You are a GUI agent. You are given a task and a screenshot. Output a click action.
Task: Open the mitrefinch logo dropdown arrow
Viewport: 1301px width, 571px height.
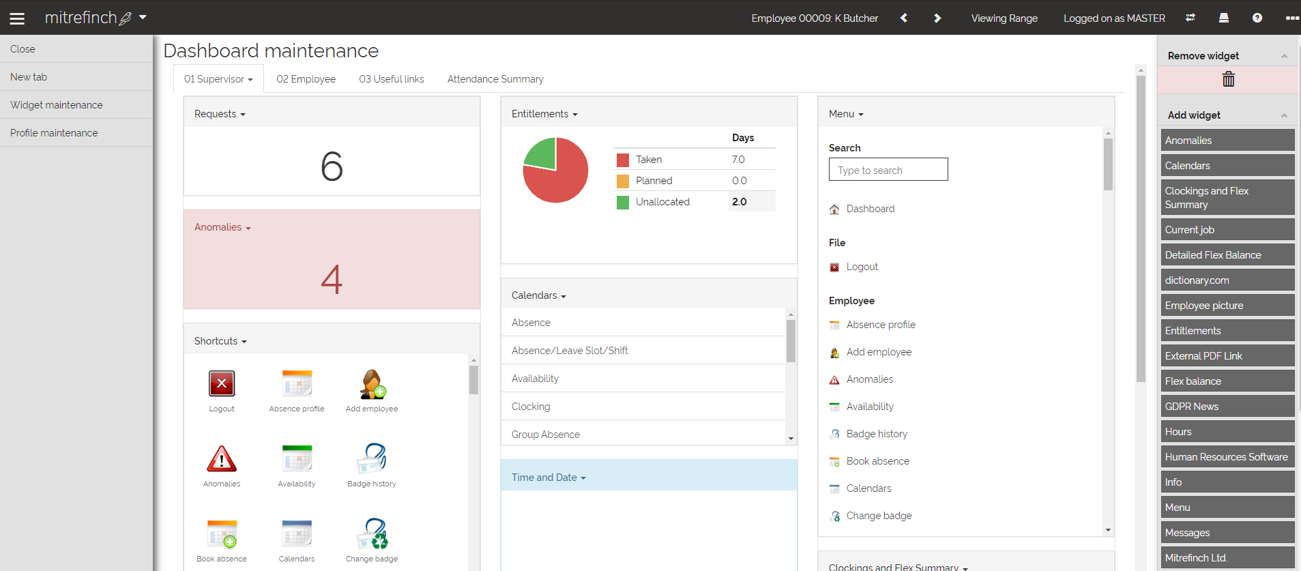coord(143,17)
